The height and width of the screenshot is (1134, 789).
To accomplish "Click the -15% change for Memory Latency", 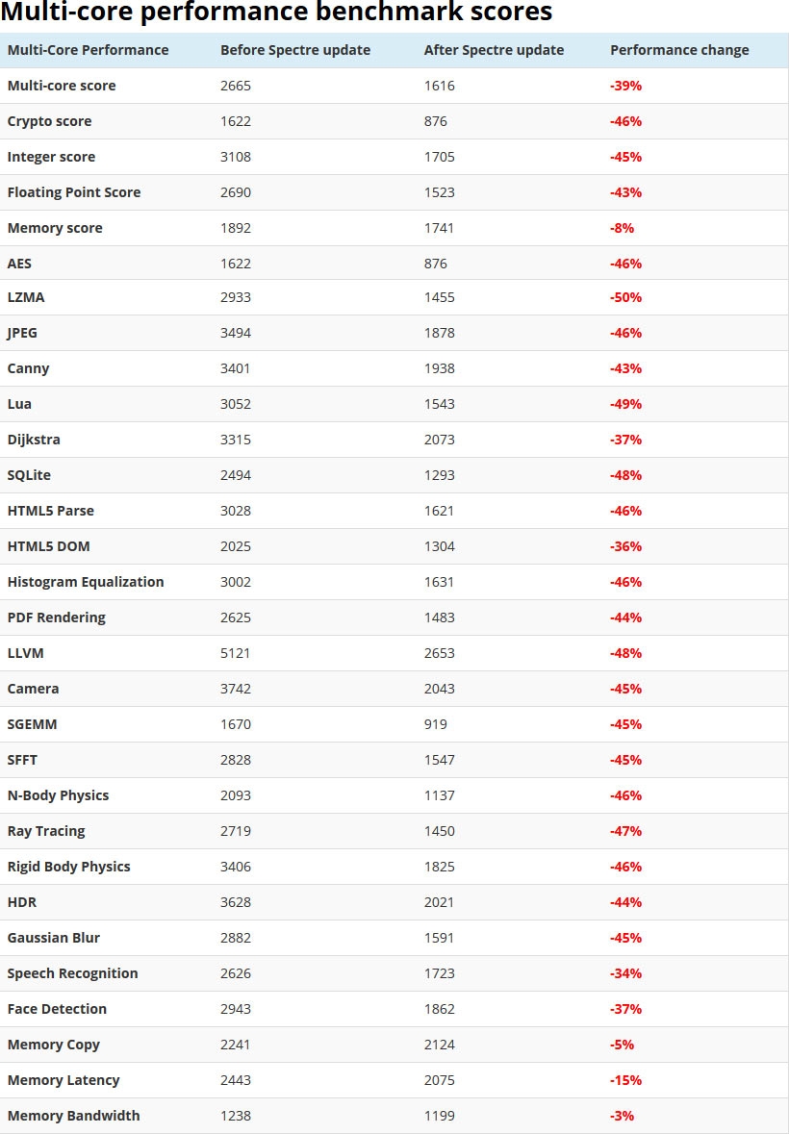I will coord(625,1080).
